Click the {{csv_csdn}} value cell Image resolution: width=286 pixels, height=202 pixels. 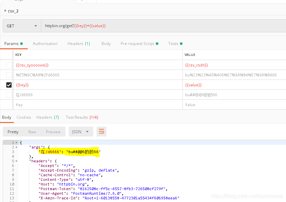[234, 65]
